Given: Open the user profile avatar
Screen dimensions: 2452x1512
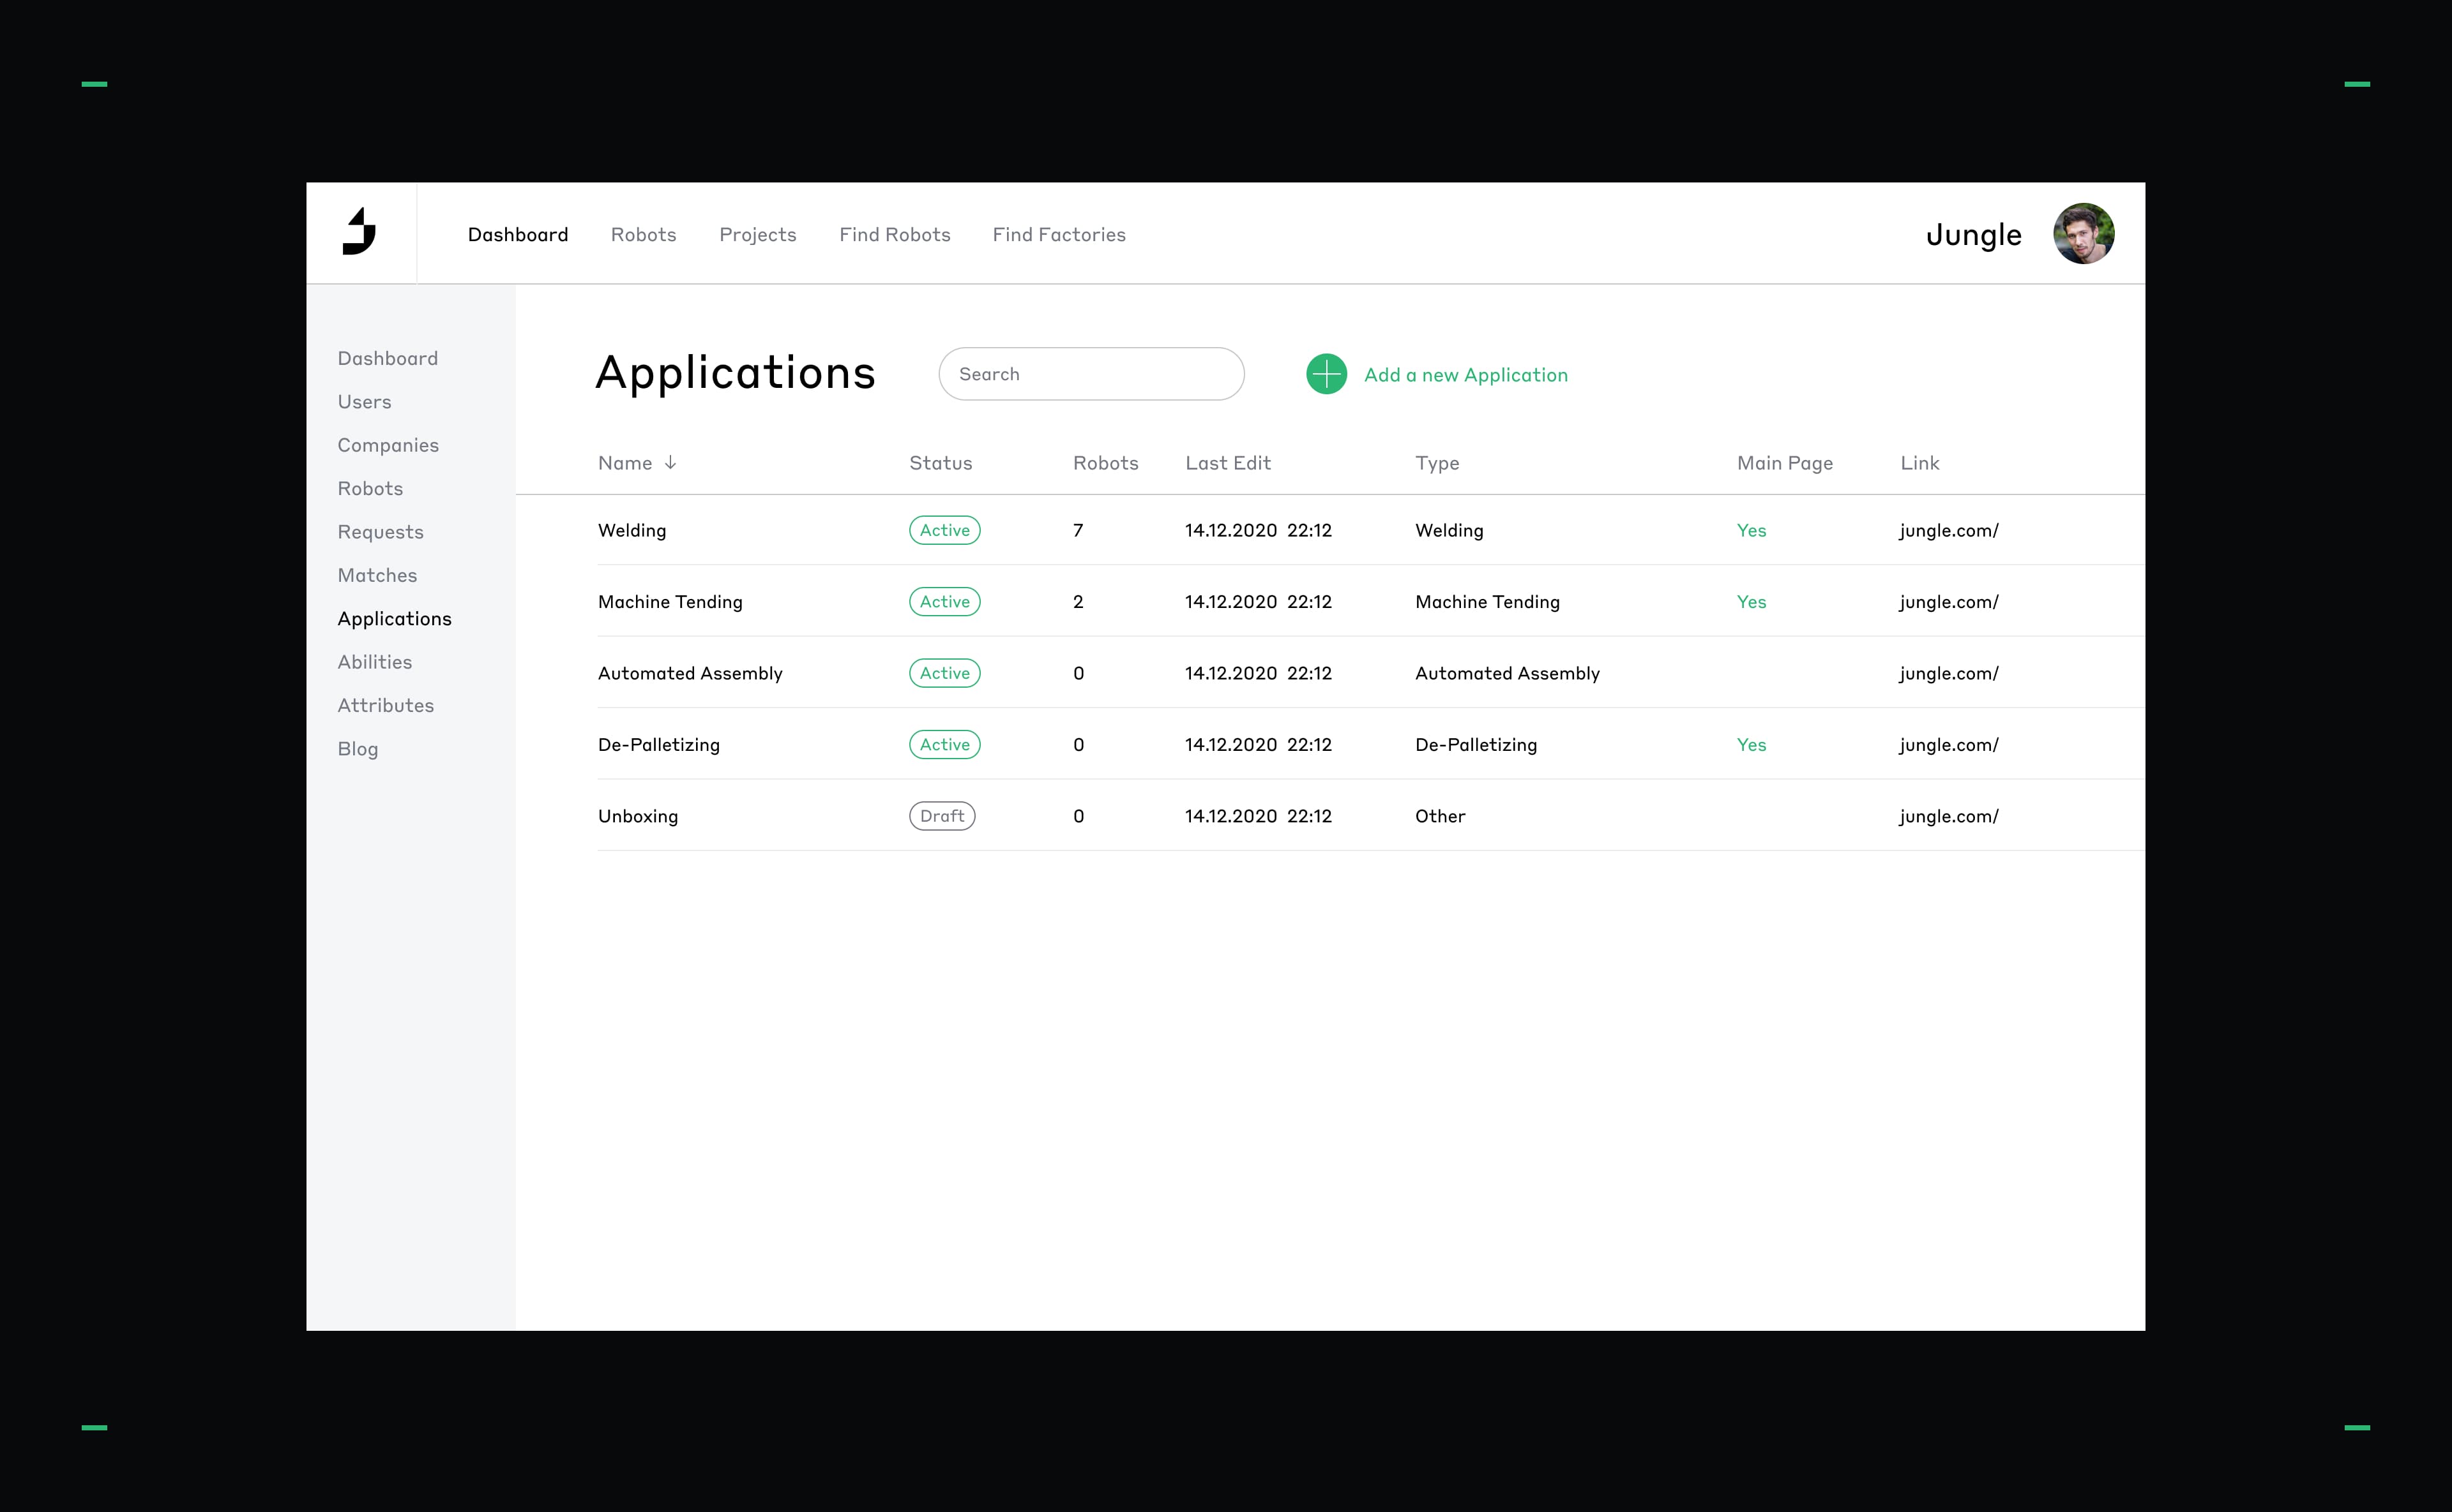Looking at the screenshot, I should (2083, 234).
